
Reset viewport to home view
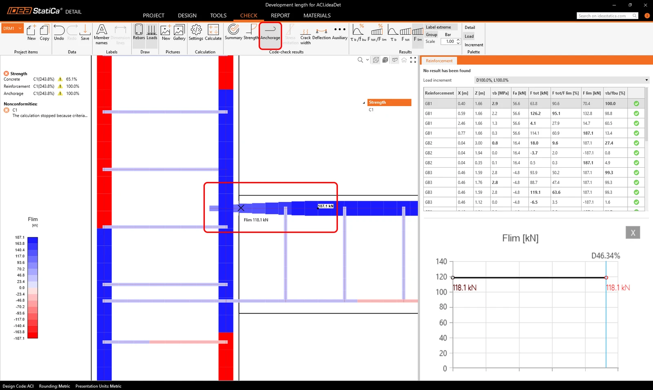pyautogui.click(x=404, y=60)
